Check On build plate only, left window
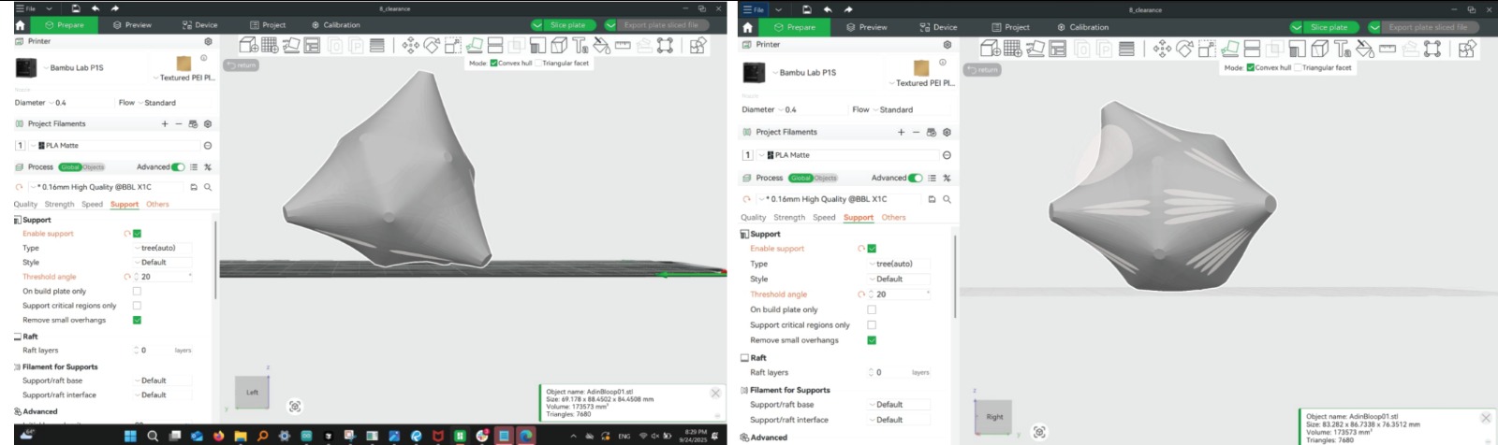 click(137, 291)
